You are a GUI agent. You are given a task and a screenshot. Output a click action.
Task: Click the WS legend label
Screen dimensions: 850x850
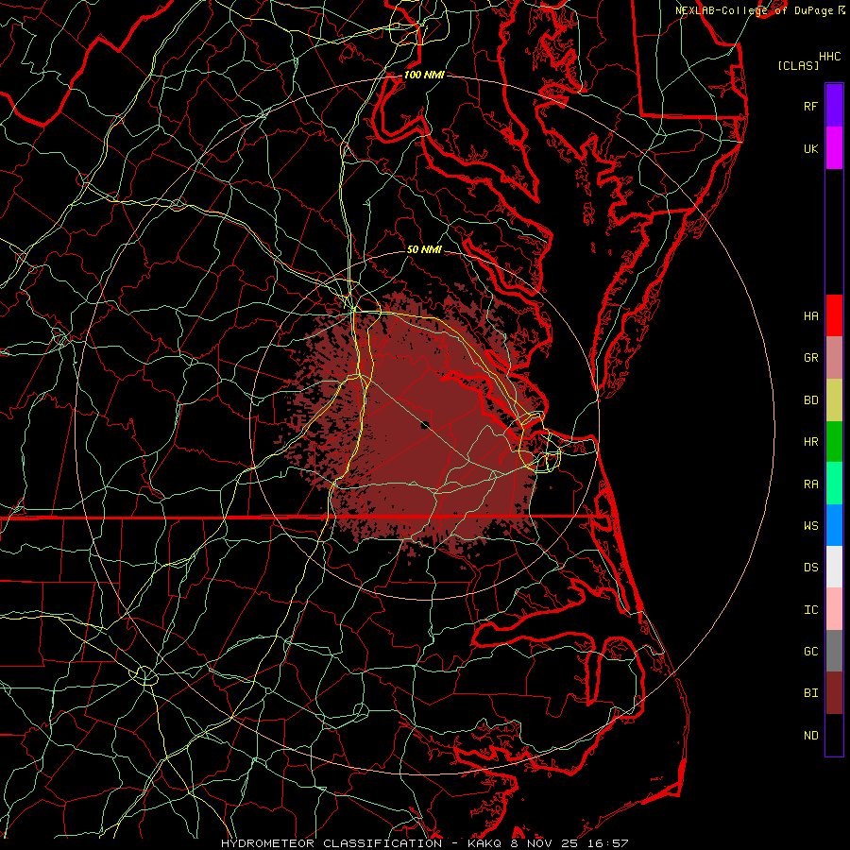(810, 525)
